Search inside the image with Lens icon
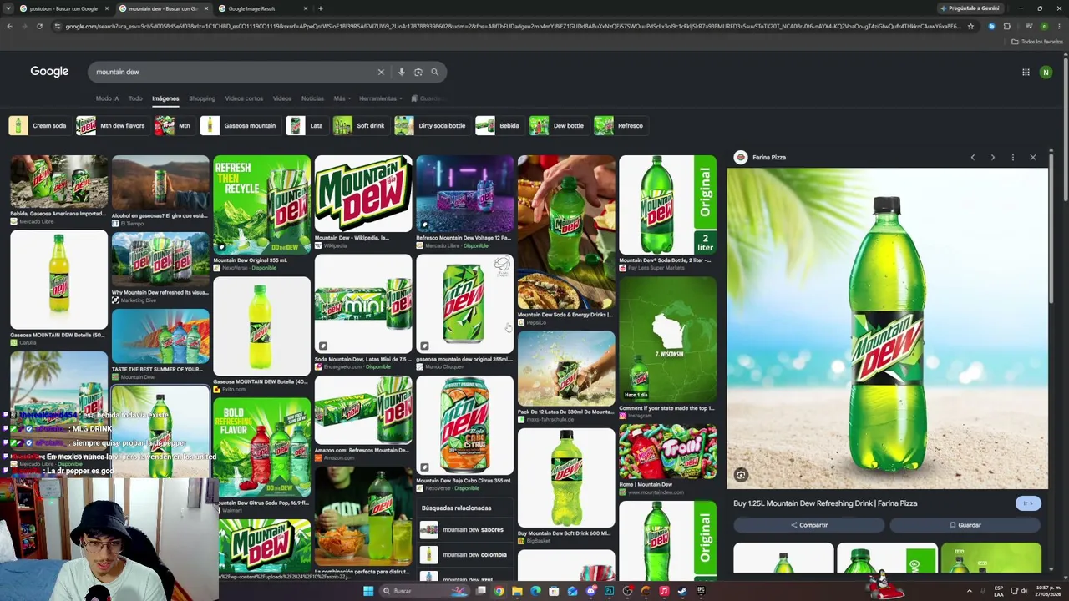 coord(741,475)
